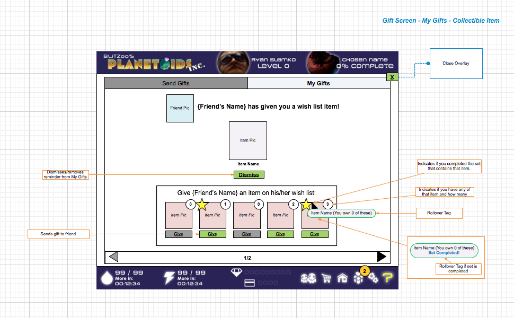Screen dimensions: 514x318
Task: Click the credit card icon
Action: (x=250, y=282)
